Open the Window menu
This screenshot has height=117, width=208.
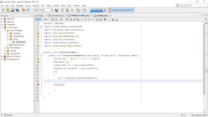(x=77, y=6)
